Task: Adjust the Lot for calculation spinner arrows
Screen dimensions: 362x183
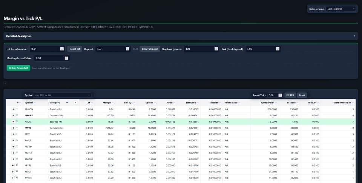Action: pos(62,49)
